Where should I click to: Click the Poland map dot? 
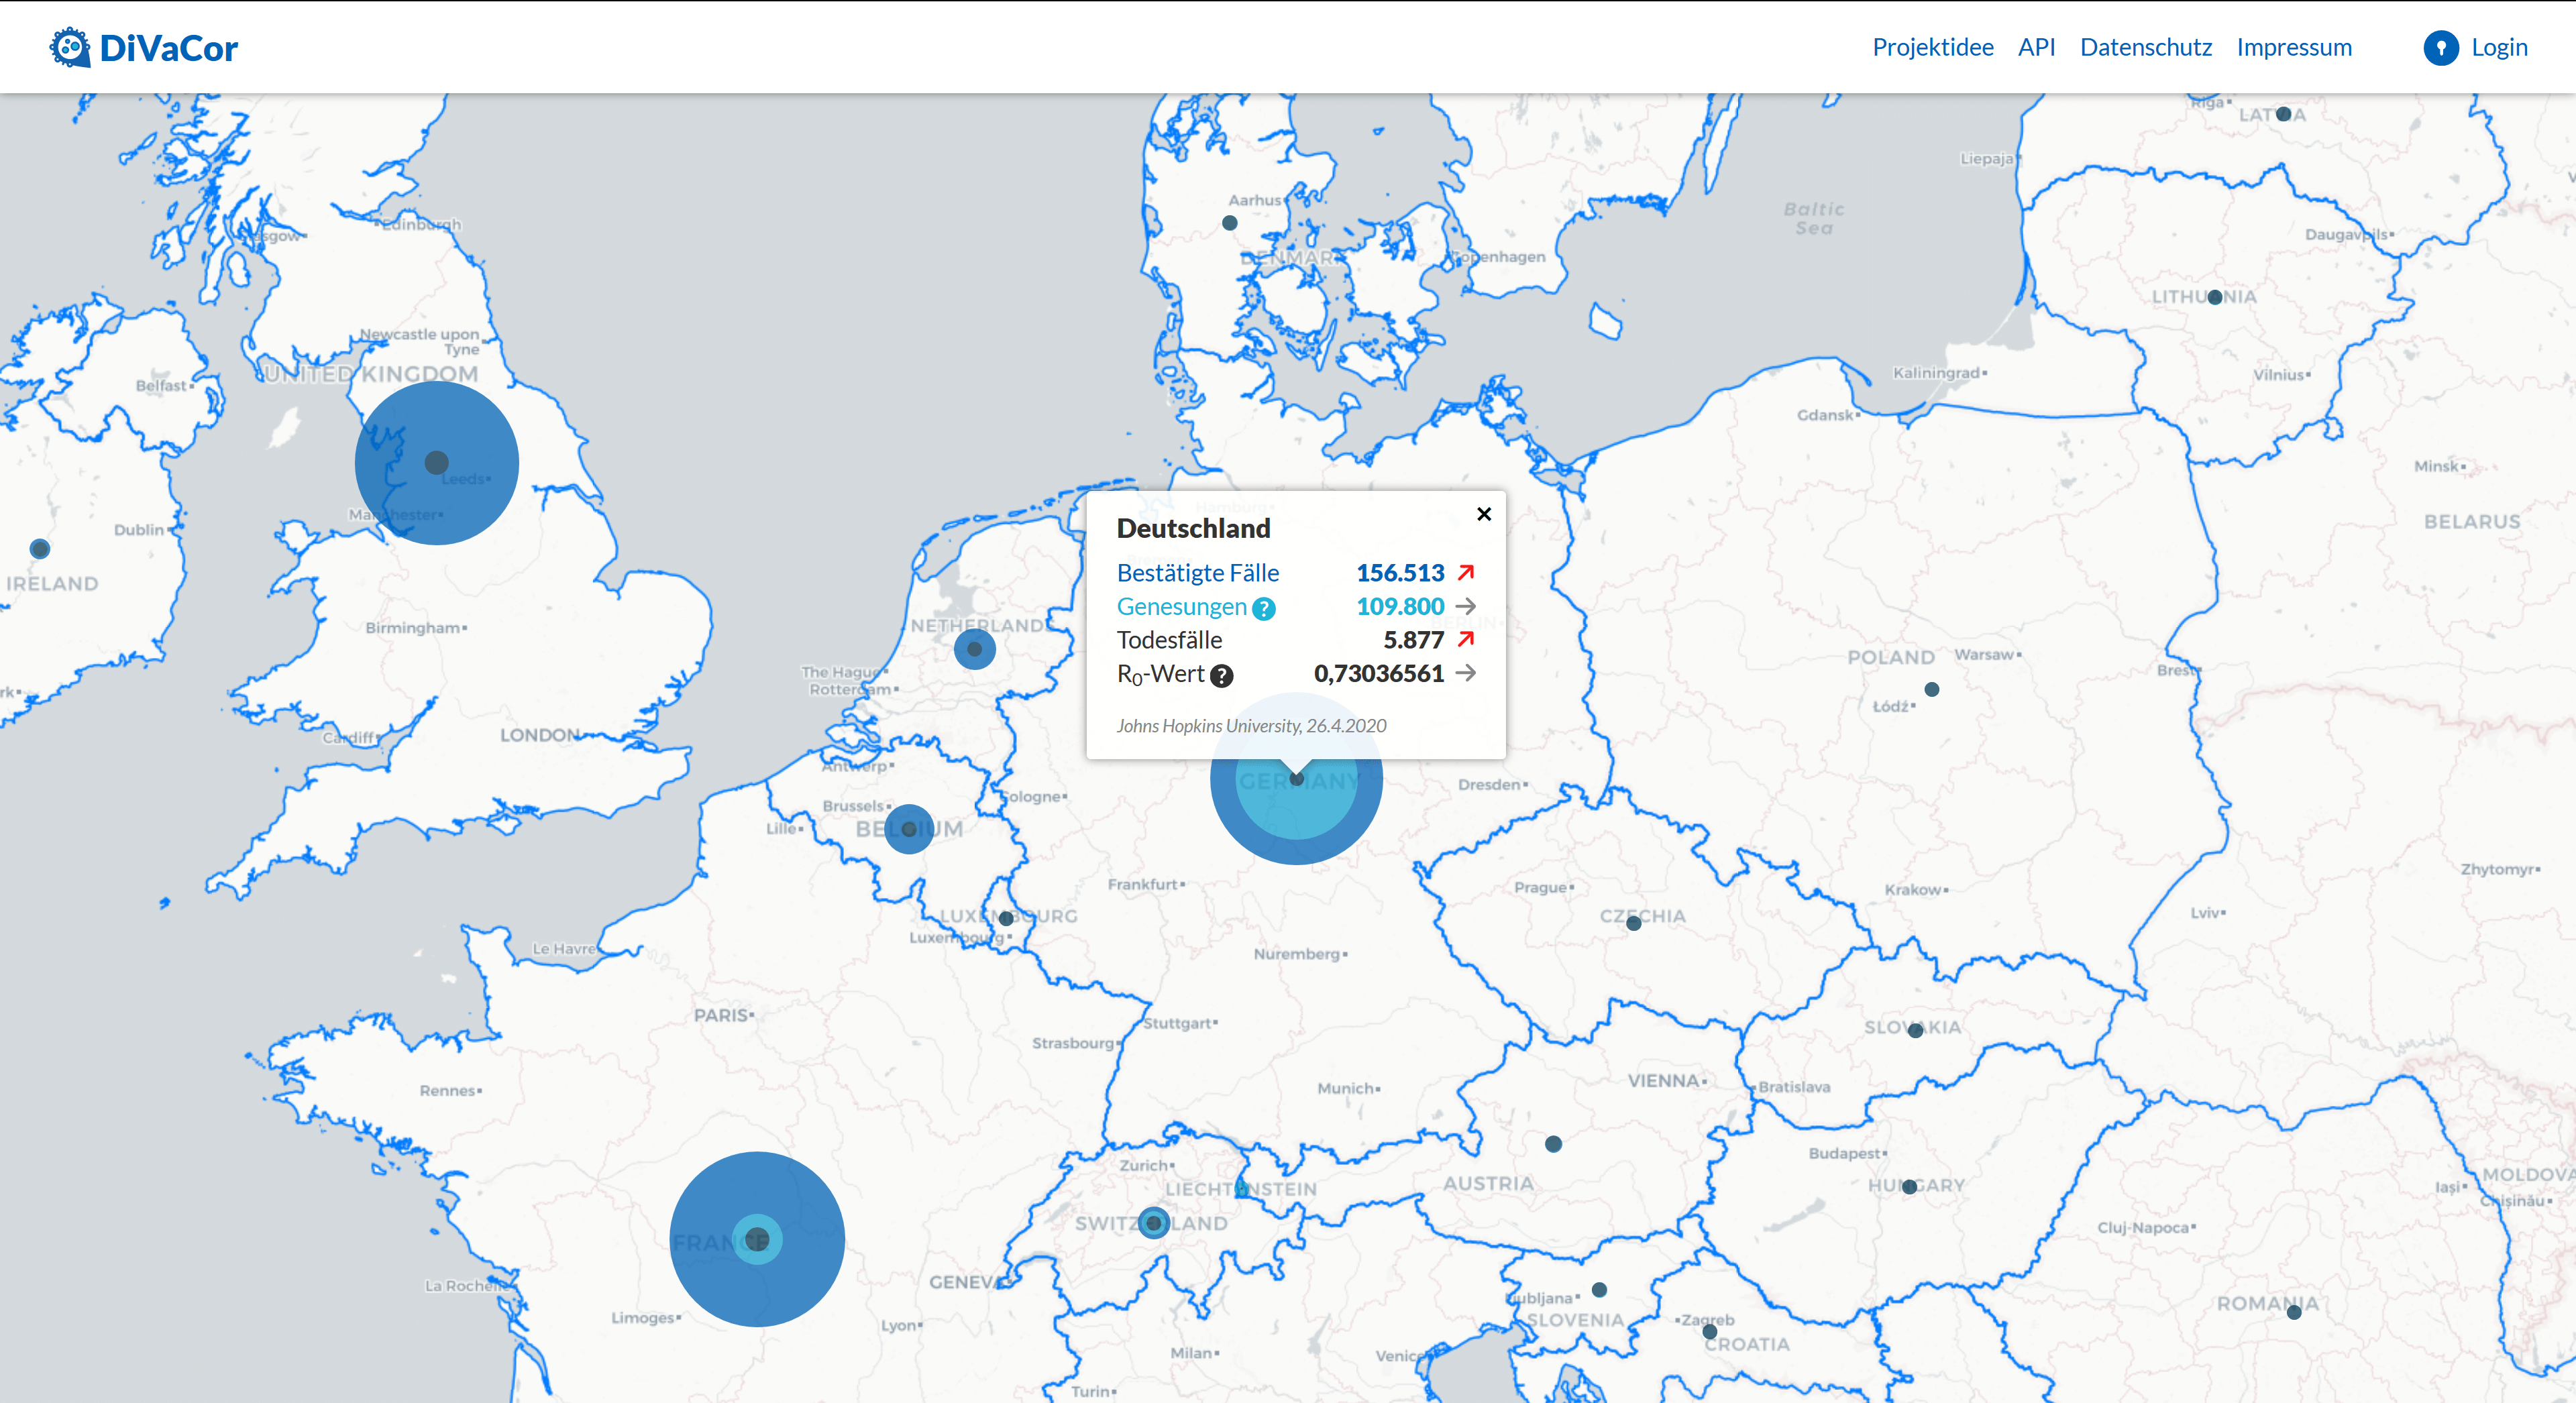click(1932, 690)
